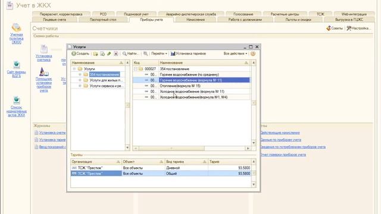Switch to the Льготы и скидки tab
381x214 pixels.
coord(298,20)
